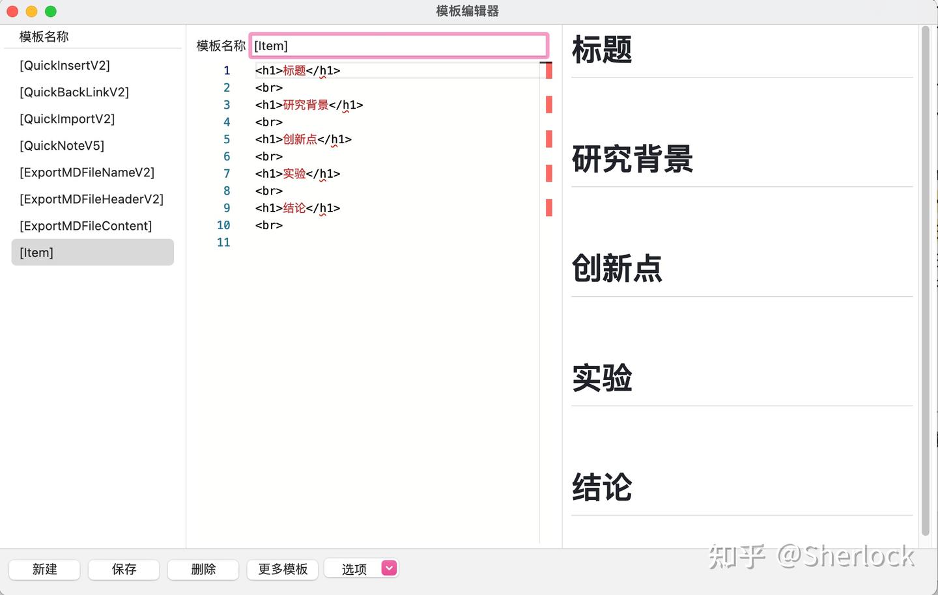938x595 pixels.
Task: Click code line 7 containing 实验
Action: pyautogui.click(x=298, y=174)
